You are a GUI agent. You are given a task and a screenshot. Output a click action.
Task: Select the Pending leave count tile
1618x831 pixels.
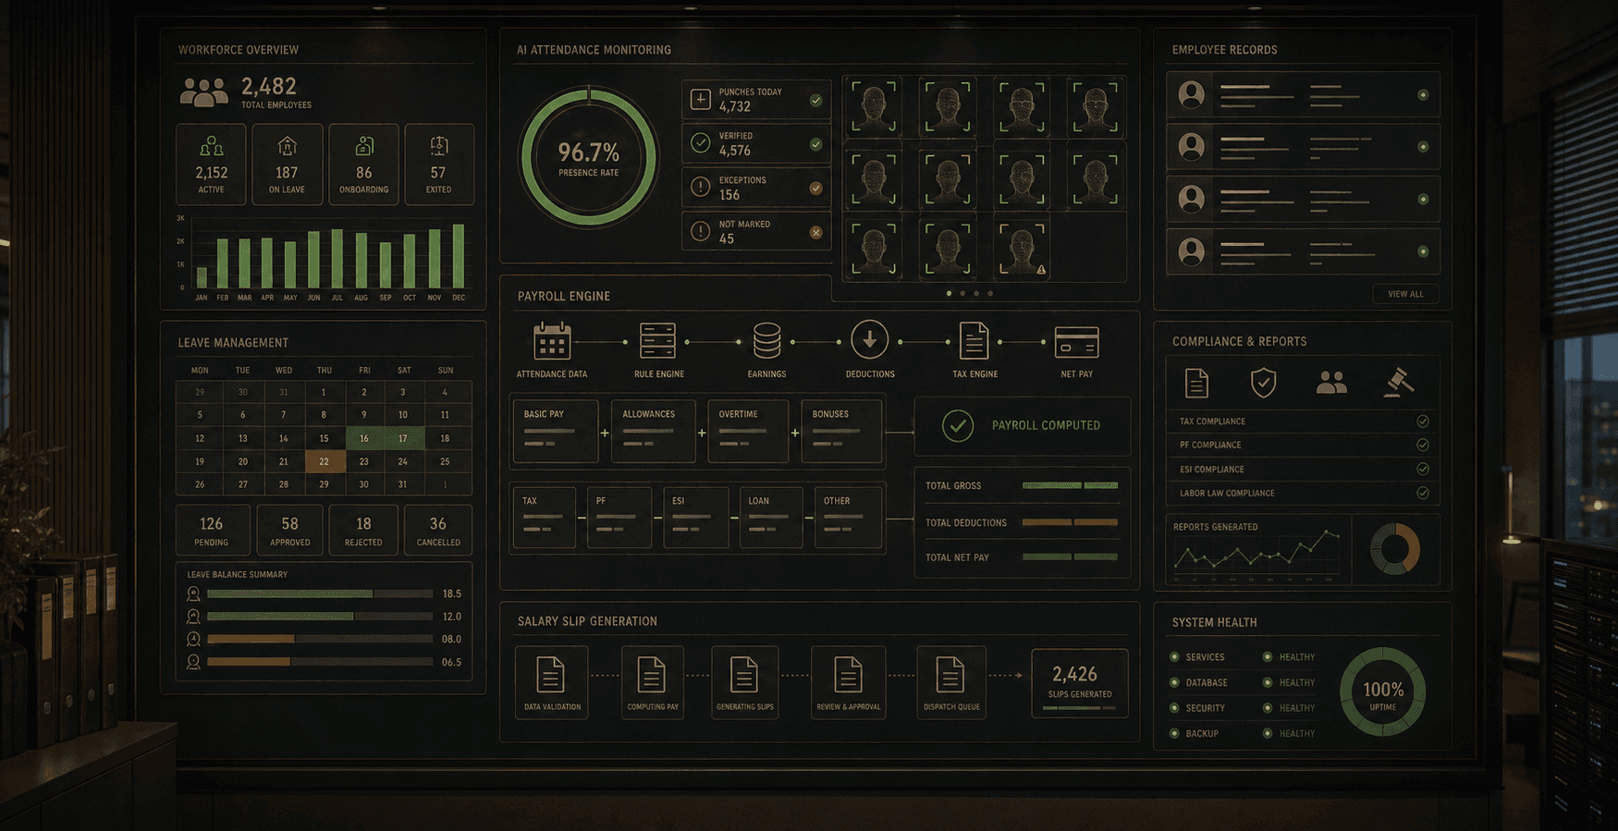click(x=212, y=530)
